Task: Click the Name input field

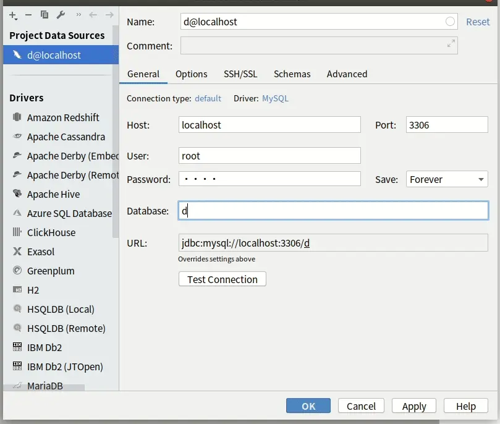Action: (319, 22)
